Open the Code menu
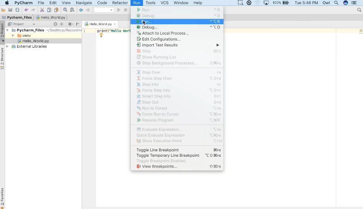The width and height of the screenshot is (363, 209). (102, 3)
